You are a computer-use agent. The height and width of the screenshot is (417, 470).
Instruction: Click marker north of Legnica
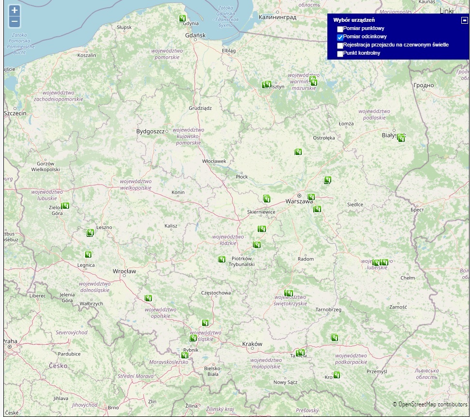(88, 255)
